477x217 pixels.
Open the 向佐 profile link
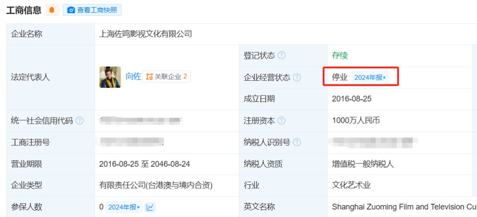133,76
